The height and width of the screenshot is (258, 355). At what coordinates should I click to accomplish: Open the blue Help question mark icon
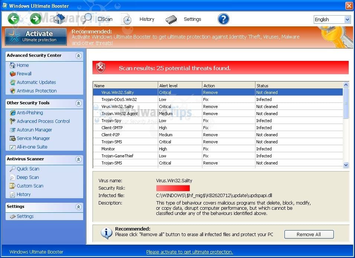(223, 19)
